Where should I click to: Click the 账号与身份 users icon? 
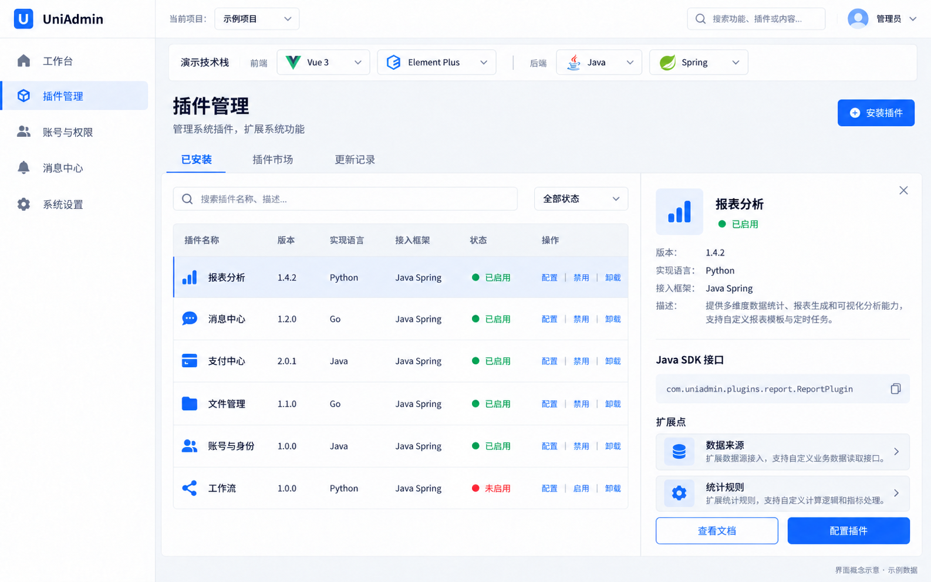click(190, 446)
